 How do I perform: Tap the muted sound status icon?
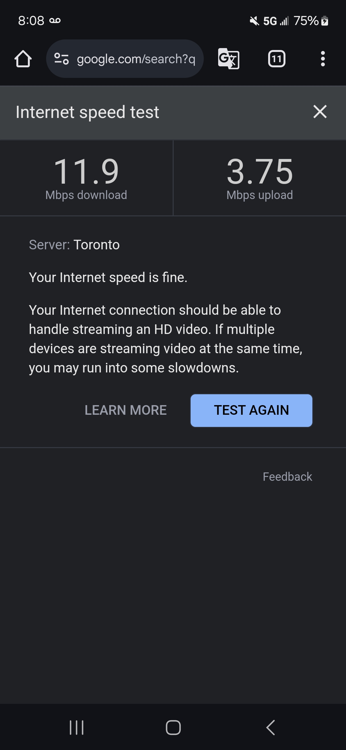click(x=254, y=21)
